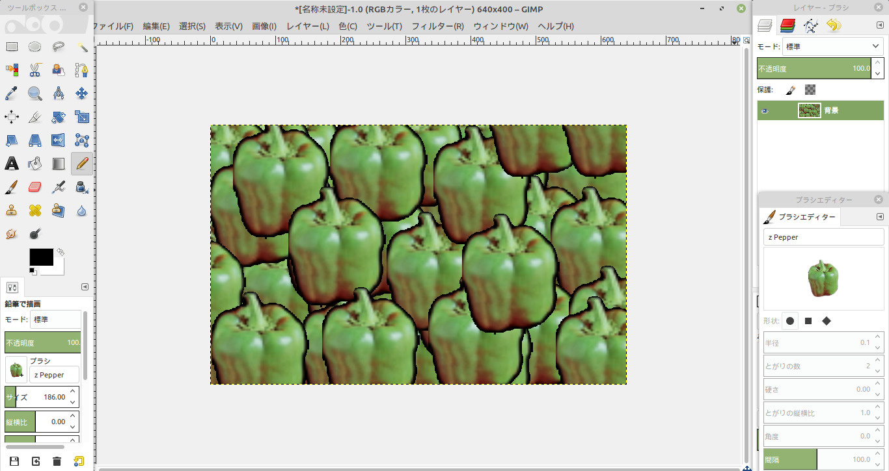Select the Text tool
Viewport: 889px width, 471px height.
click(12, 164)
